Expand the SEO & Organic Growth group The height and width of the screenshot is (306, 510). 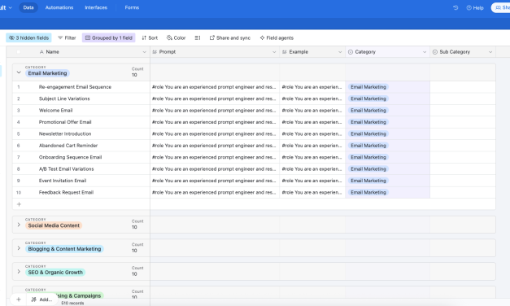[x=19, y=272]
